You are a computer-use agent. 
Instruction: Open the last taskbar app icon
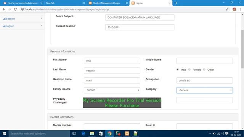136,134
